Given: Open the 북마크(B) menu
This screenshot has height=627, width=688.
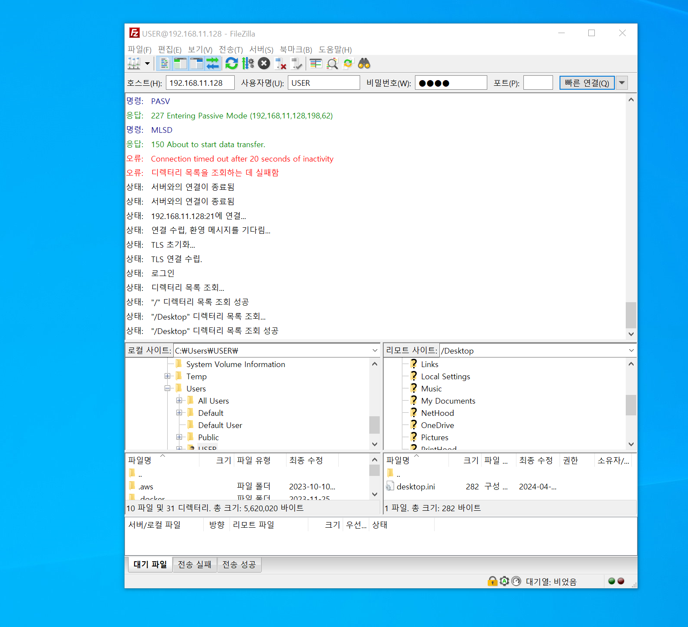Looking at the screenshot, I should point(296,50).
